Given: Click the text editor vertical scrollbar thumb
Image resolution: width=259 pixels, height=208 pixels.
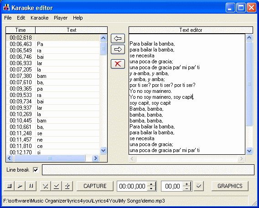Looking at the screenshot, I should pos(249,84).
